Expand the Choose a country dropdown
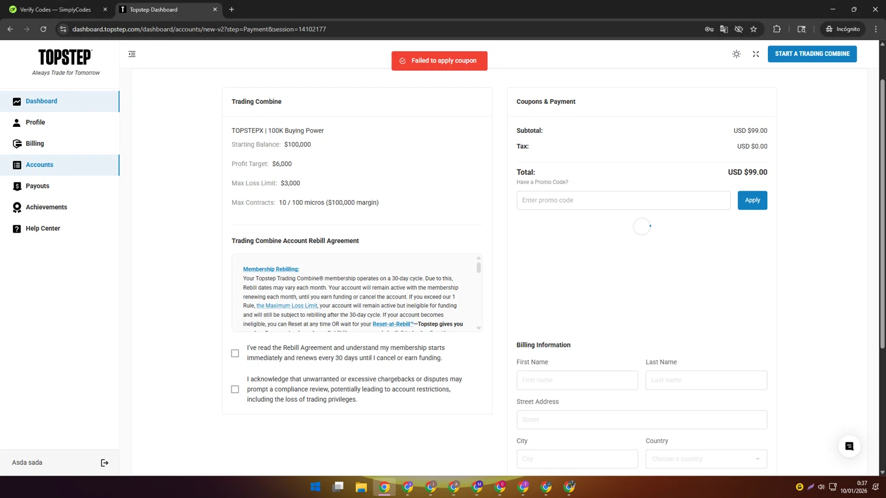This screenshot has height=498, width=886. pos(706,459)
